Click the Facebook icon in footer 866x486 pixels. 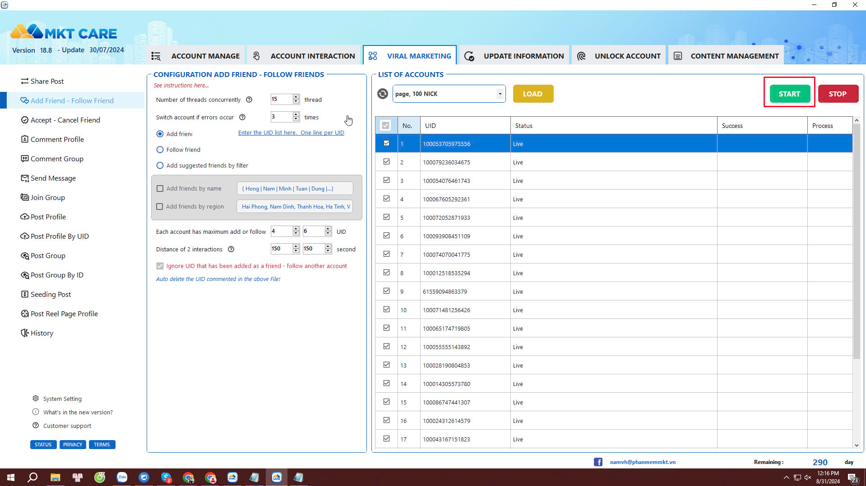598,462
